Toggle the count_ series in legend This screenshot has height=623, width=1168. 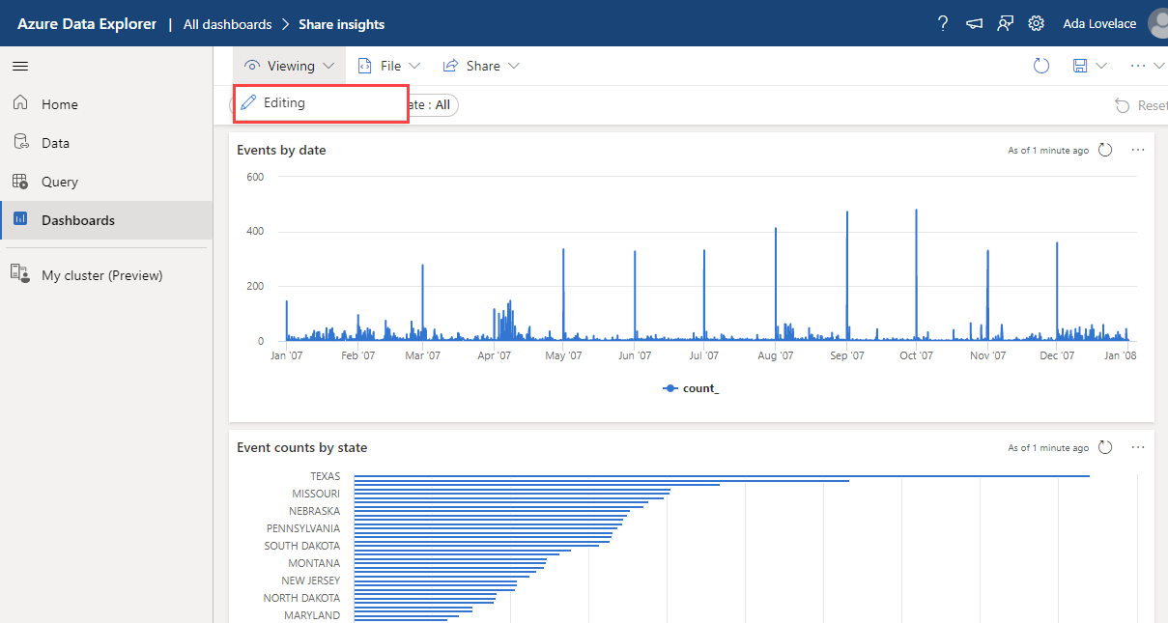coord(691,388)
